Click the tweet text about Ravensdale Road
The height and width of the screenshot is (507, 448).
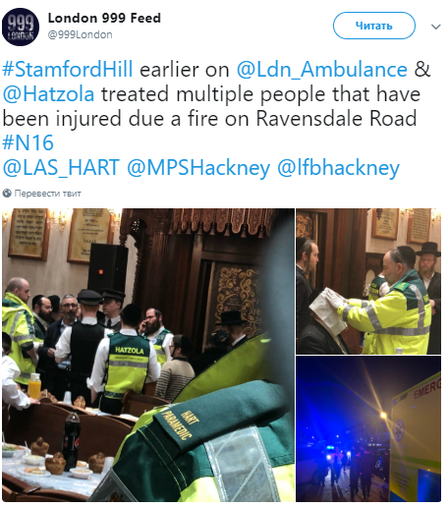(216, 106)
